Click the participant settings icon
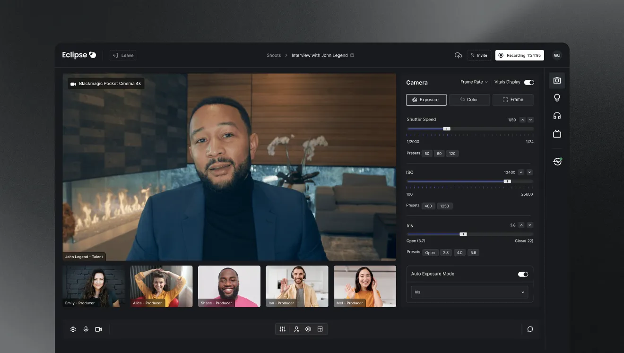The width and height of the screenshot is (624, 353). 296,329
